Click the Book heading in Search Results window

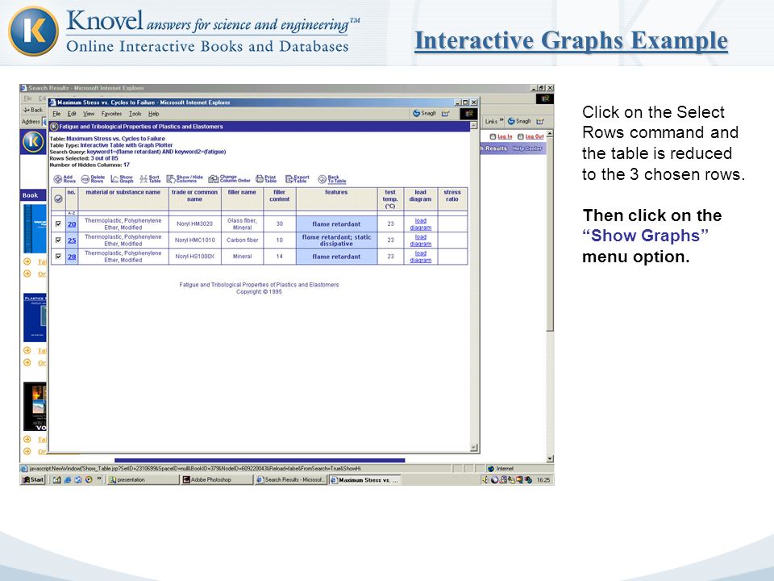coord(30,195)
